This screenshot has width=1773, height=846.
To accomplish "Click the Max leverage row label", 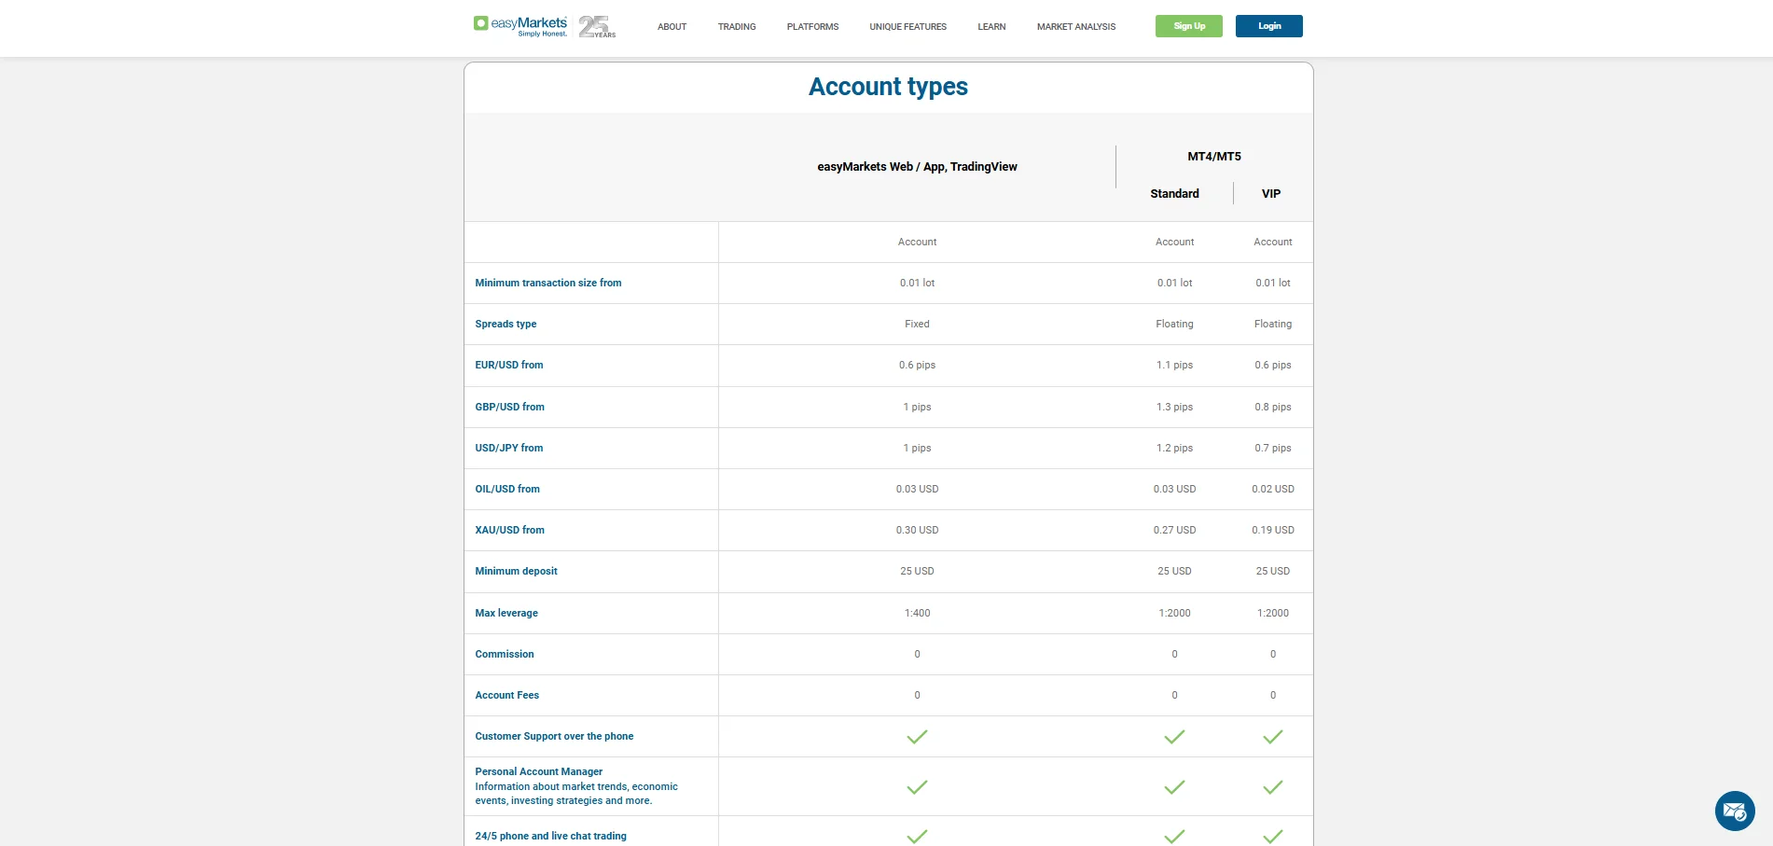I will coord(506,613).
